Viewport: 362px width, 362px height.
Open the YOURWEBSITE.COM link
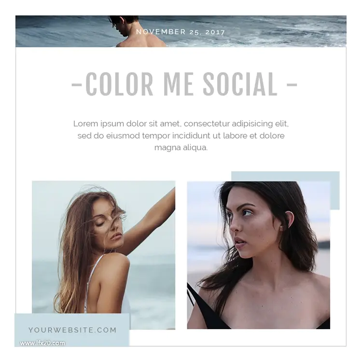[72, 330]
